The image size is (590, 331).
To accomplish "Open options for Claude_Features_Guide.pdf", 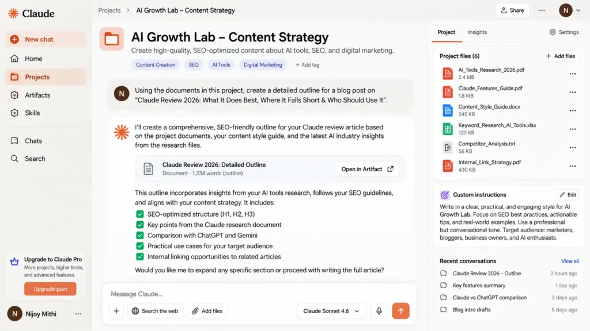I will (x=573, y=93).
